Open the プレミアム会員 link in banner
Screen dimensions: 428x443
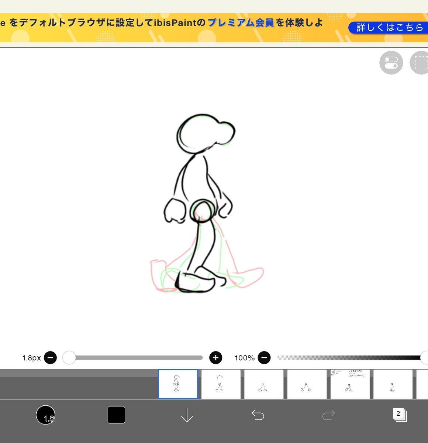tap(241, 23)
